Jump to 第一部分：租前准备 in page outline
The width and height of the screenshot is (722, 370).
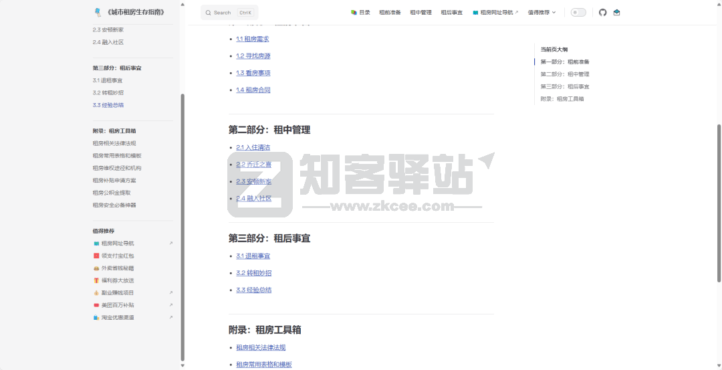click(x=564, y=62)
